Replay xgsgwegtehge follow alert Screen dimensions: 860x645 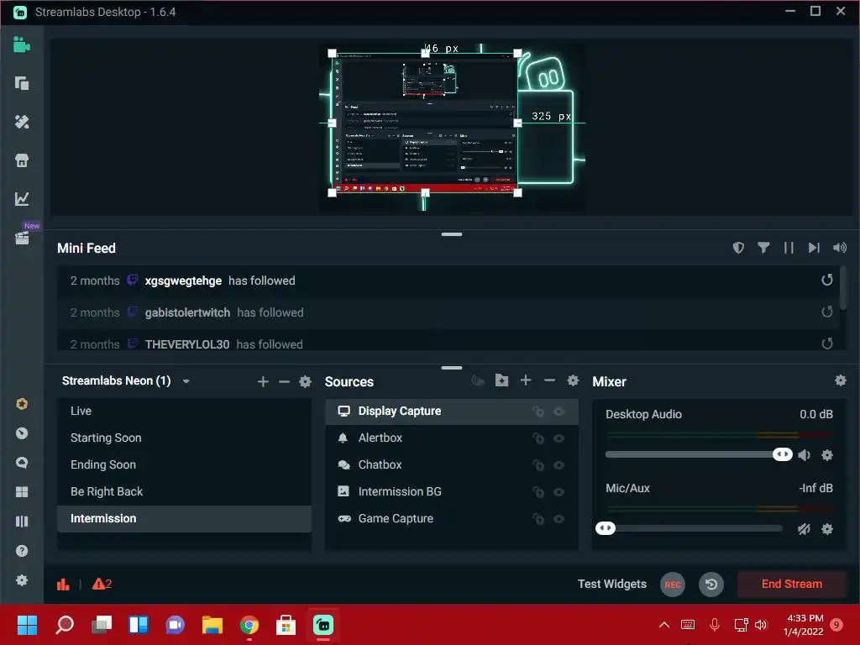(x=827, y=281)
